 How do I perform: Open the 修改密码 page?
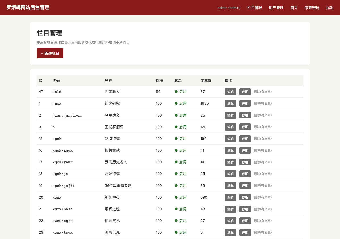[312, 8]
